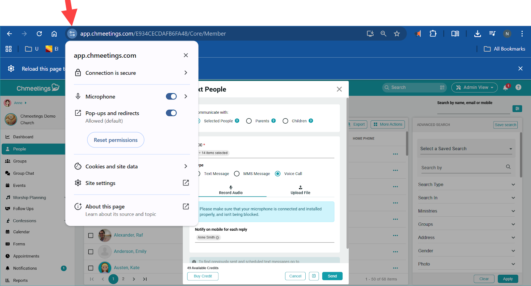Open the Select a Saved Search dropdown
This screenshot has width=531, height=286.
(x=466, y=149)
